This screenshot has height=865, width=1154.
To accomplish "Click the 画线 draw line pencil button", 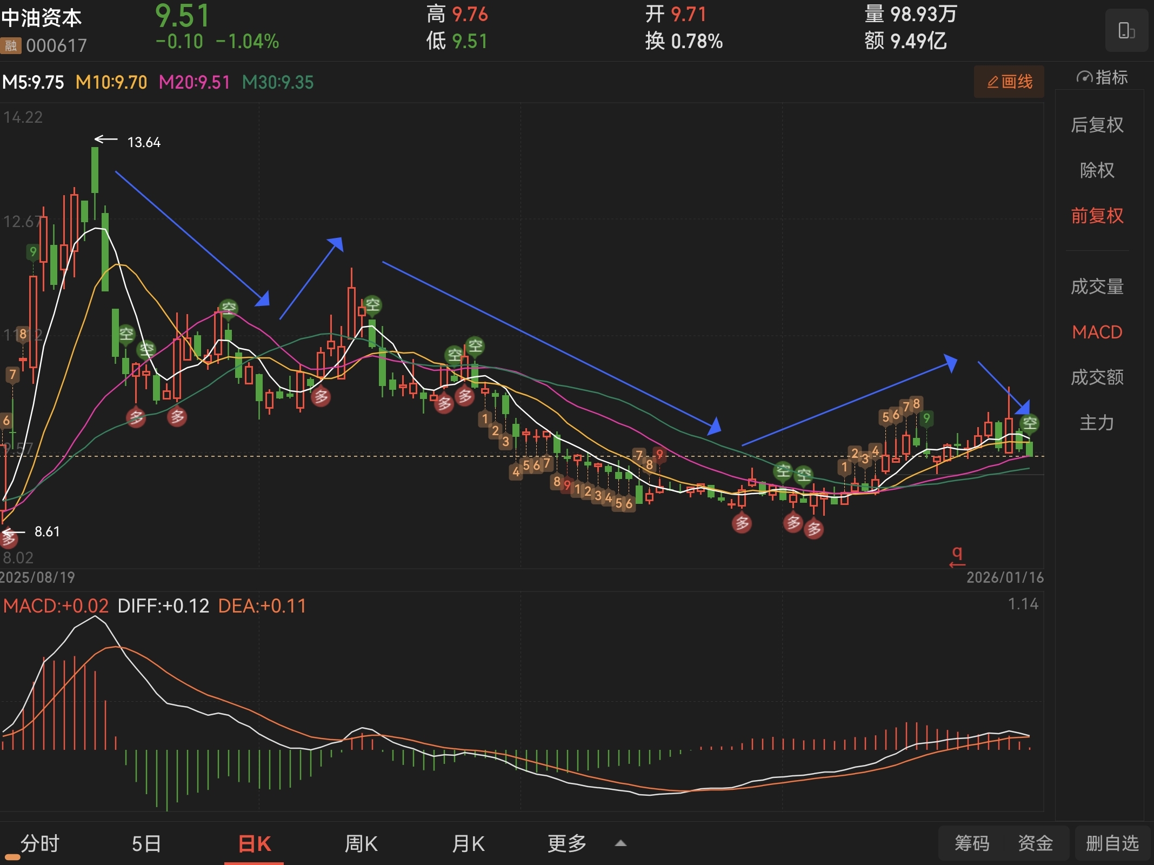I will pos(1009,82).
